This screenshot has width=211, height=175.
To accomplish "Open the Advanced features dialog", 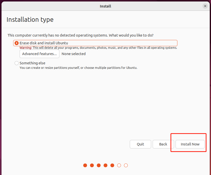I will click(39, 54).
